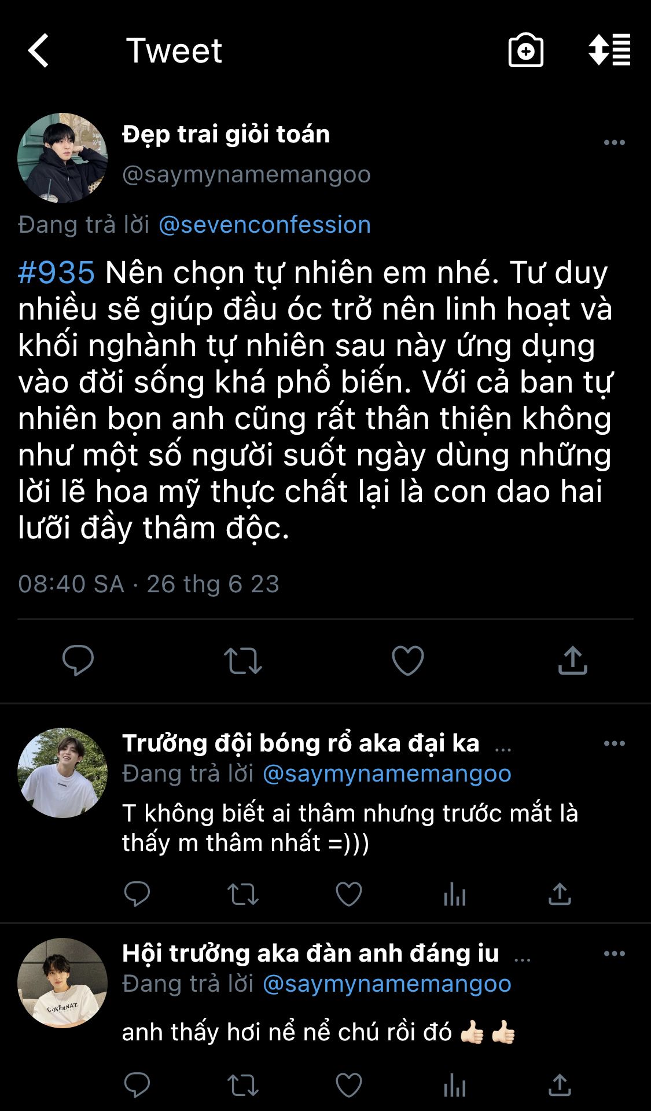This screenshot has width=651, height=1111.
Task: Retweet the Hội trưởng reply
Action: (243, 1086)
